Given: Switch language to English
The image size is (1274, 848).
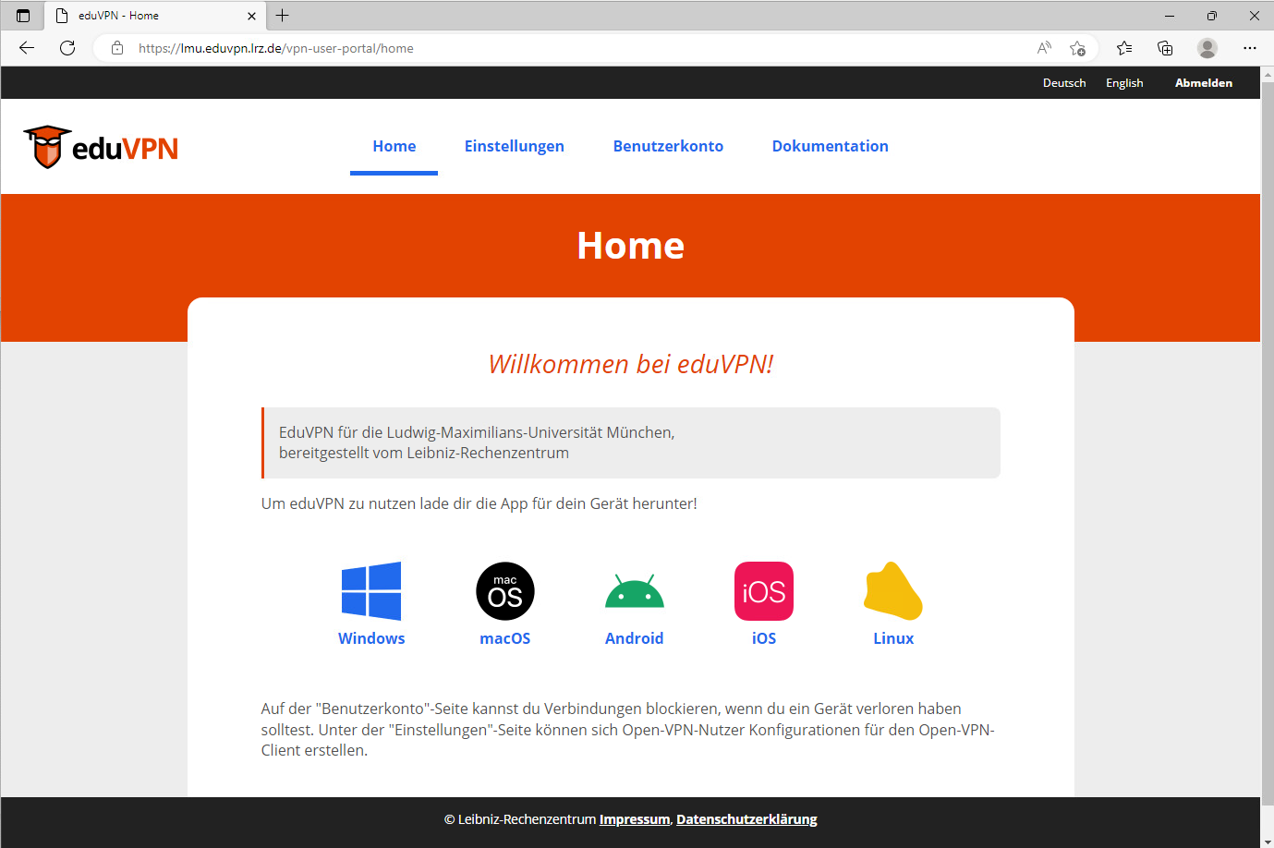Looking at the screenshot, I should [x=1124, y=83].
